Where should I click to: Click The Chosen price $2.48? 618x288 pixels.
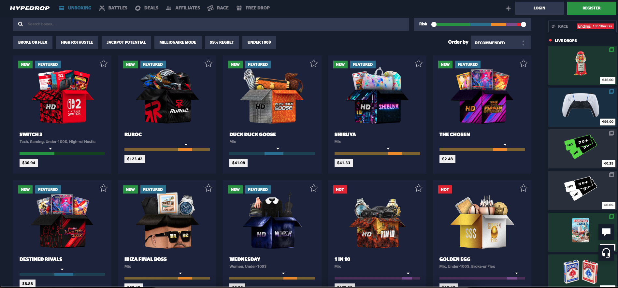click(447, 159)
